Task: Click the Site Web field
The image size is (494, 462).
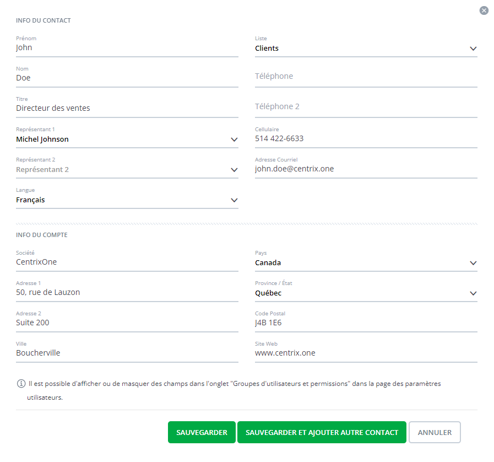Action: tap(366, 353)
